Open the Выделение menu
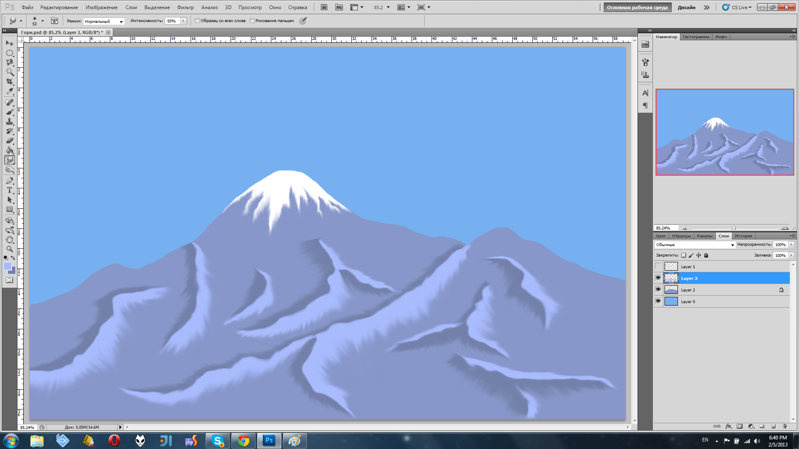 tap(157, 7)
